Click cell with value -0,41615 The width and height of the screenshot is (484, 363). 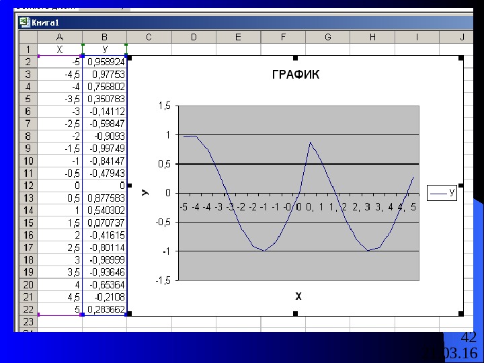pos(104,235)
